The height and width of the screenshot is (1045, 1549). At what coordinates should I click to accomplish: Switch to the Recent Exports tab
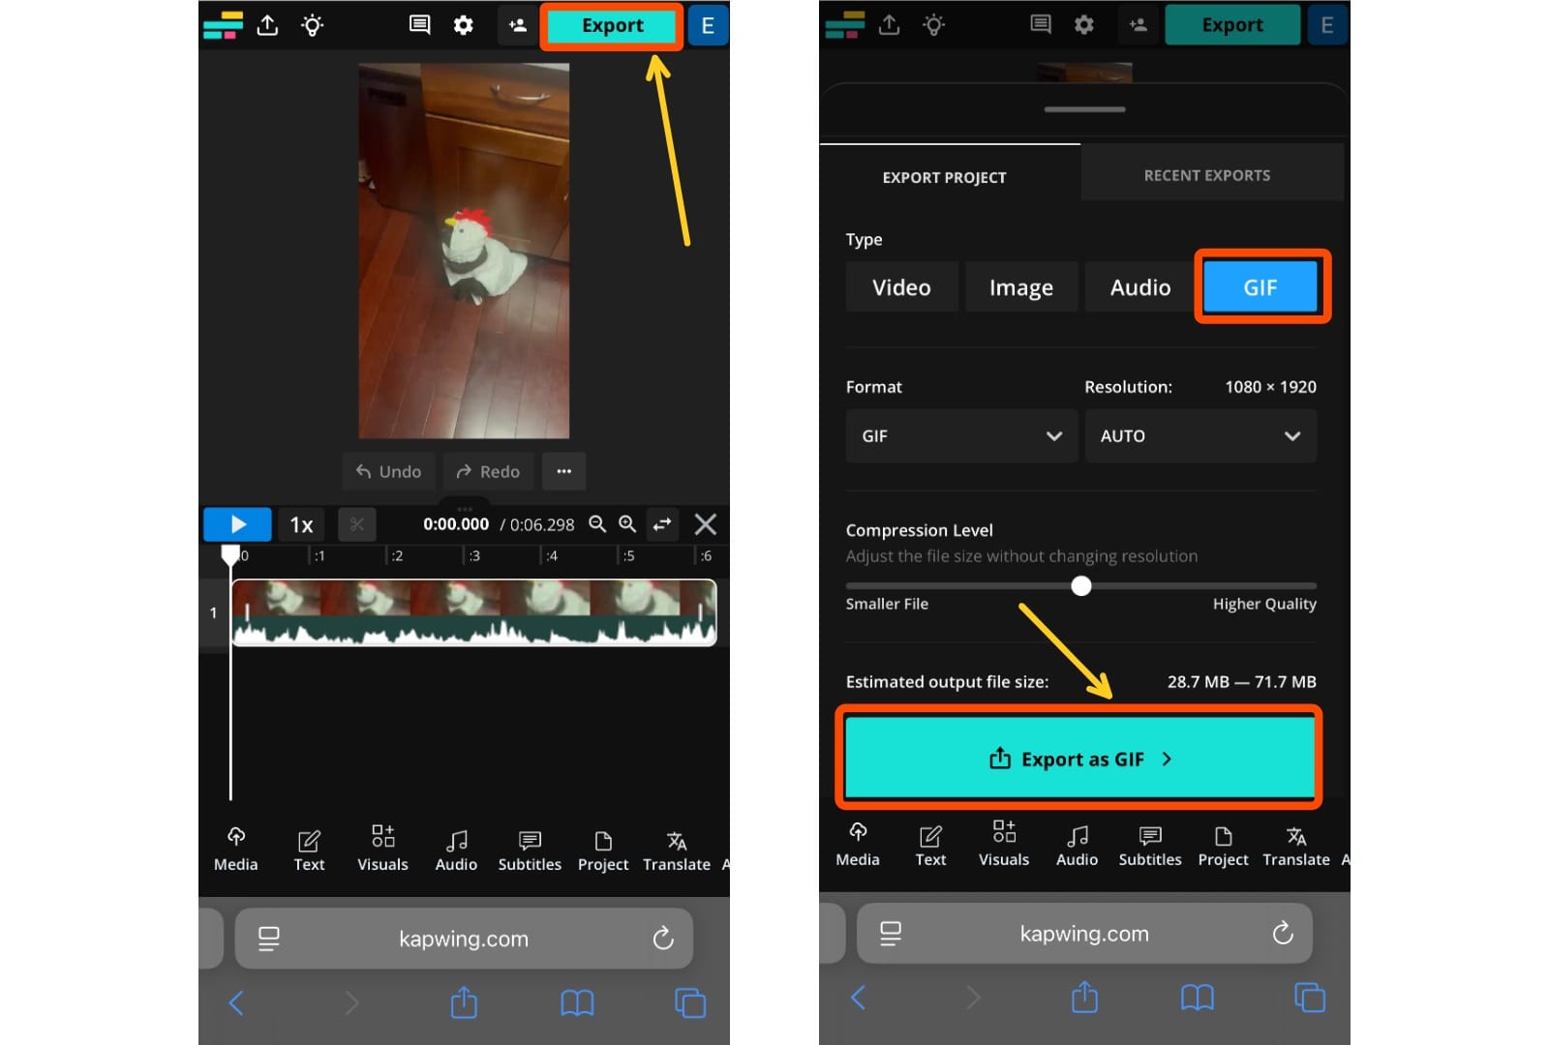click(1206, 175)
